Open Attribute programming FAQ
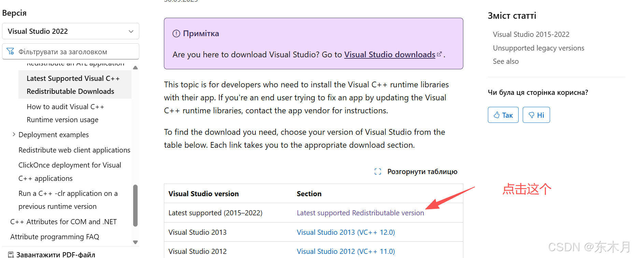The image size is (633, 258). (55, 236)
